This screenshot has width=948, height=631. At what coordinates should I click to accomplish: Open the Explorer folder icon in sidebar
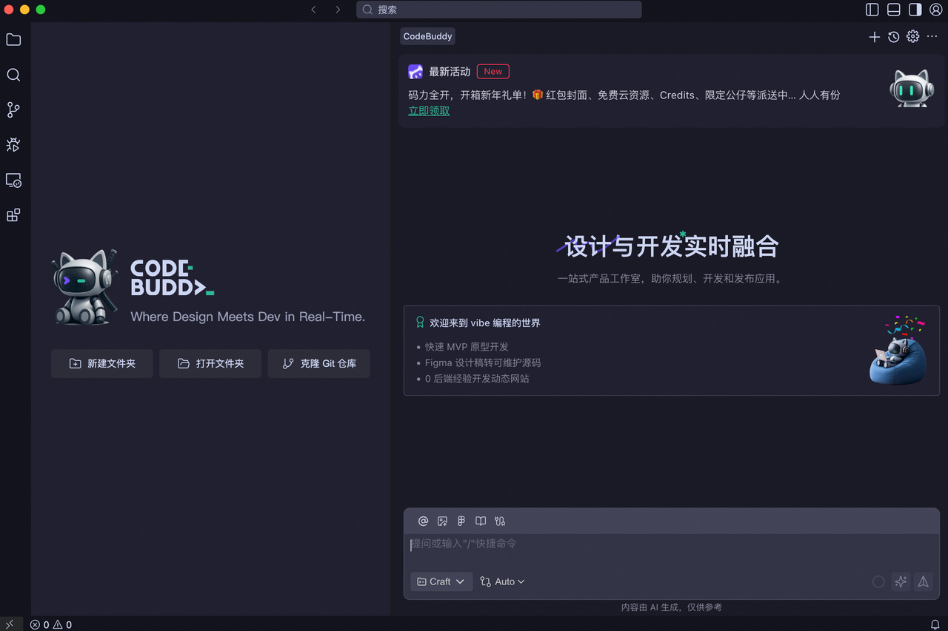(x=13, y=40)
